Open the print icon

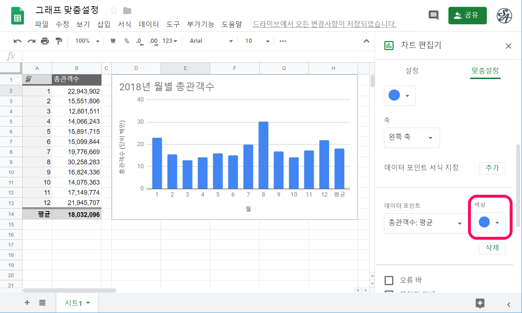pyautogui.click(x=45, y=41)
